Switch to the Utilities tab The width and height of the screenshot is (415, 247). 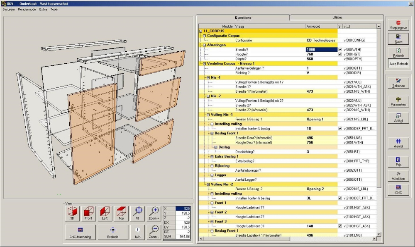pyautogui.click(x=337, y=17)
